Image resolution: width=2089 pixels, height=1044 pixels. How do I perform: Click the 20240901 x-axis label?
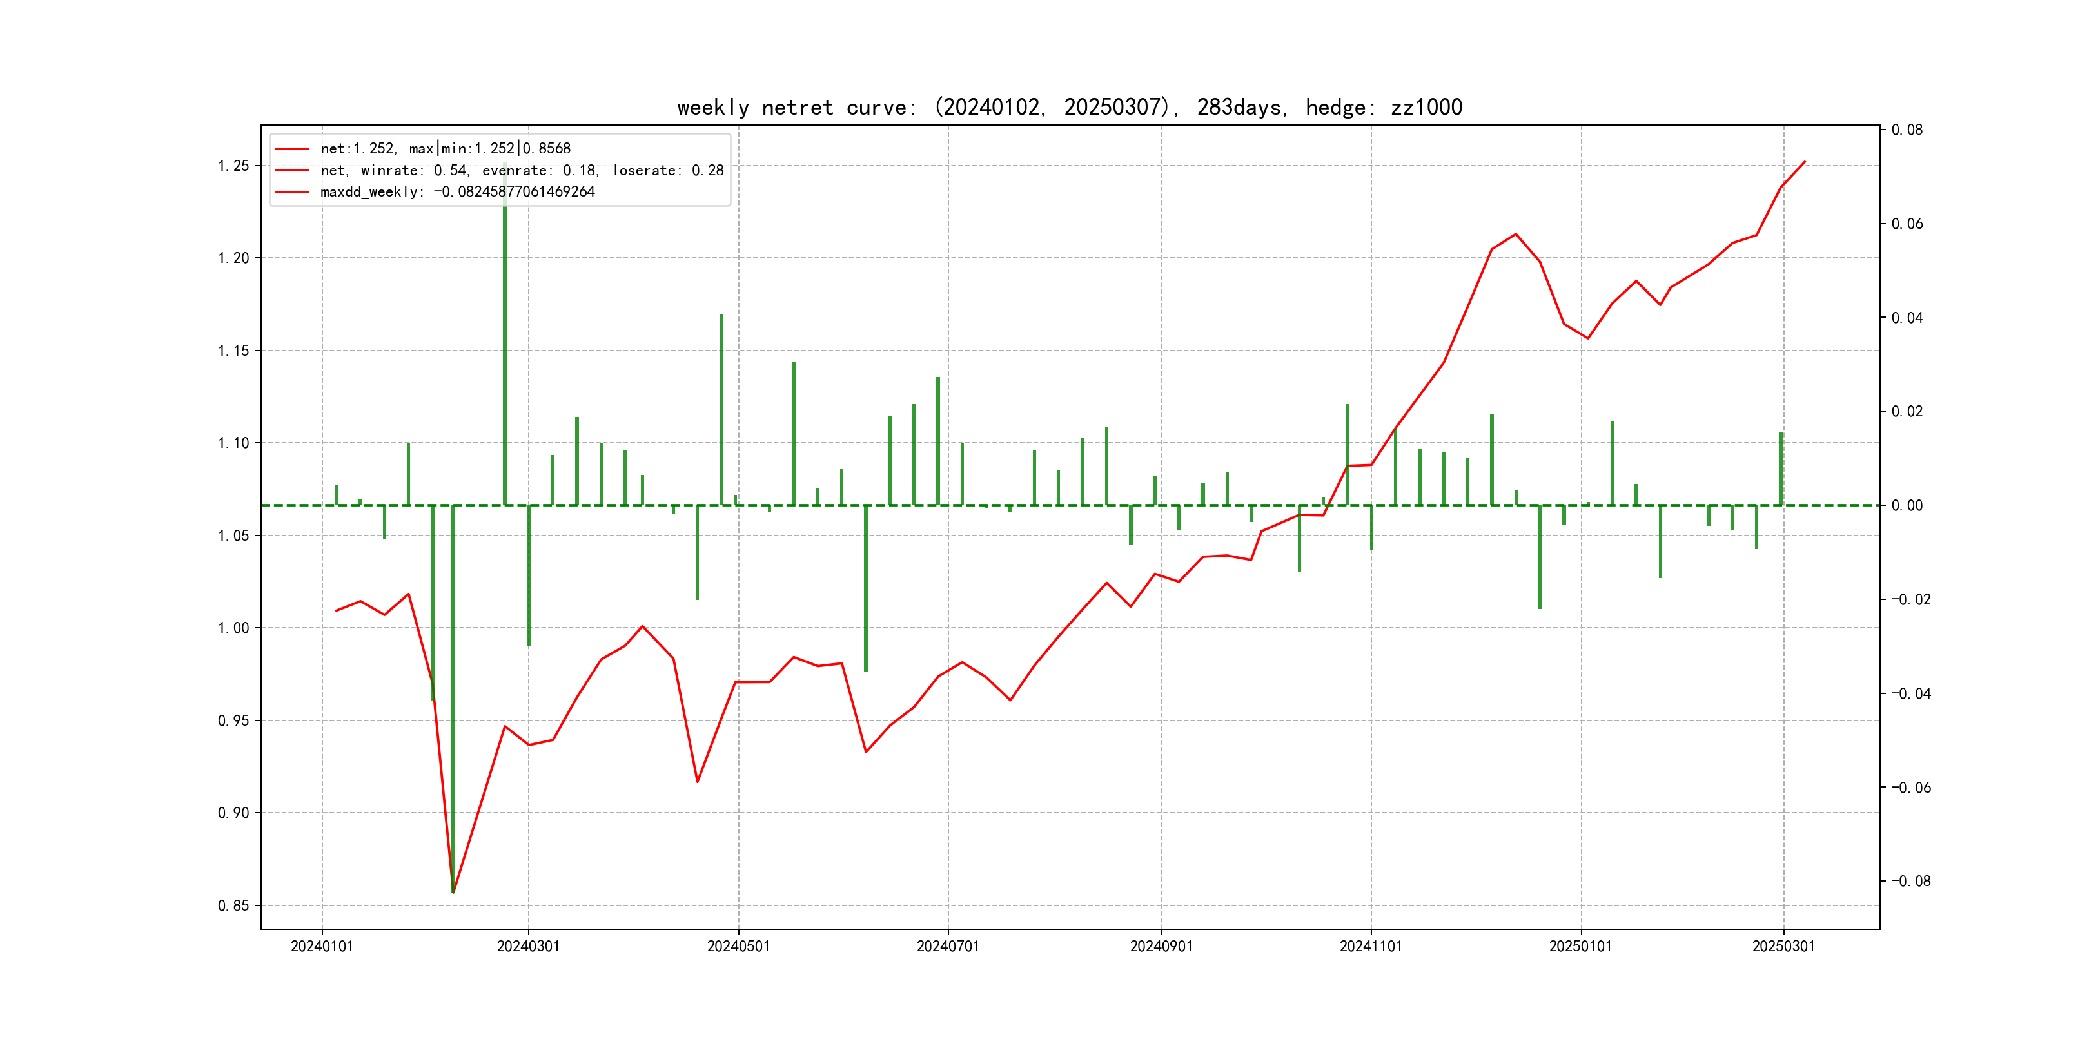click(x=1161, y=946)
